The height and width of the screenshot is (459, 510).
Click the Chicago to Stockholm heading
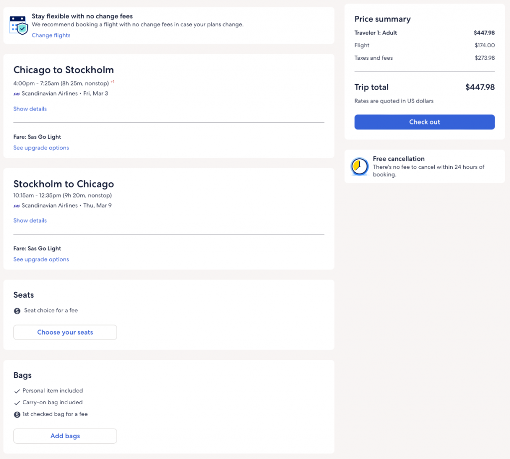pyautogui.click(x=64, y=70)
